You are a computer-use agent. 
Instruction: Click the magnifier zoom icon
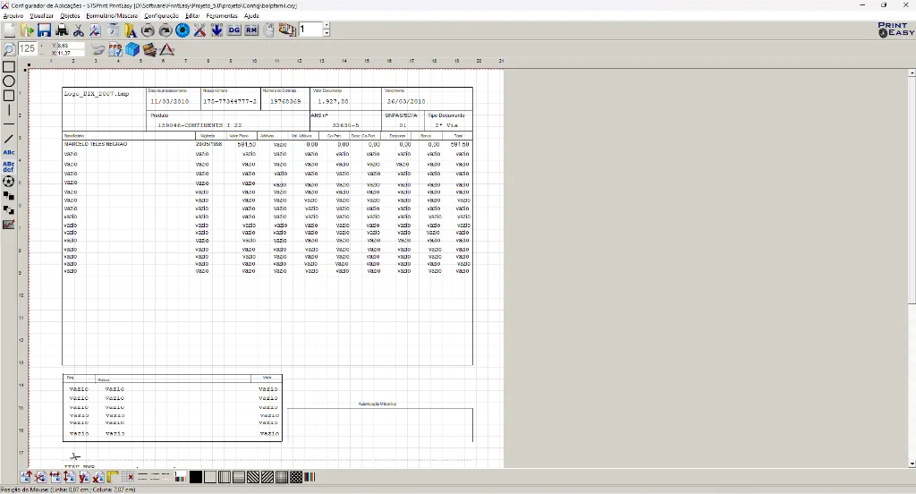(x=9, y=49)
